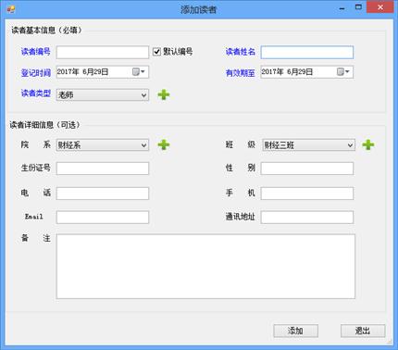The image size is (398, 350).
Task: Focus 通讯地址 input field
Action: 307,218
